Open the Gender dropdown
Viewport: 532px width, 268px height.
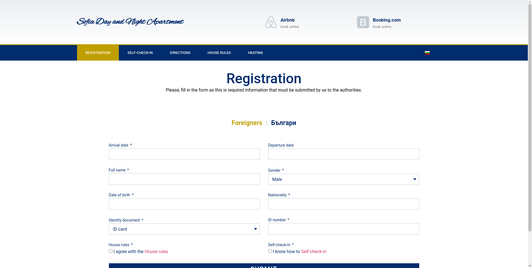point(343,179)
